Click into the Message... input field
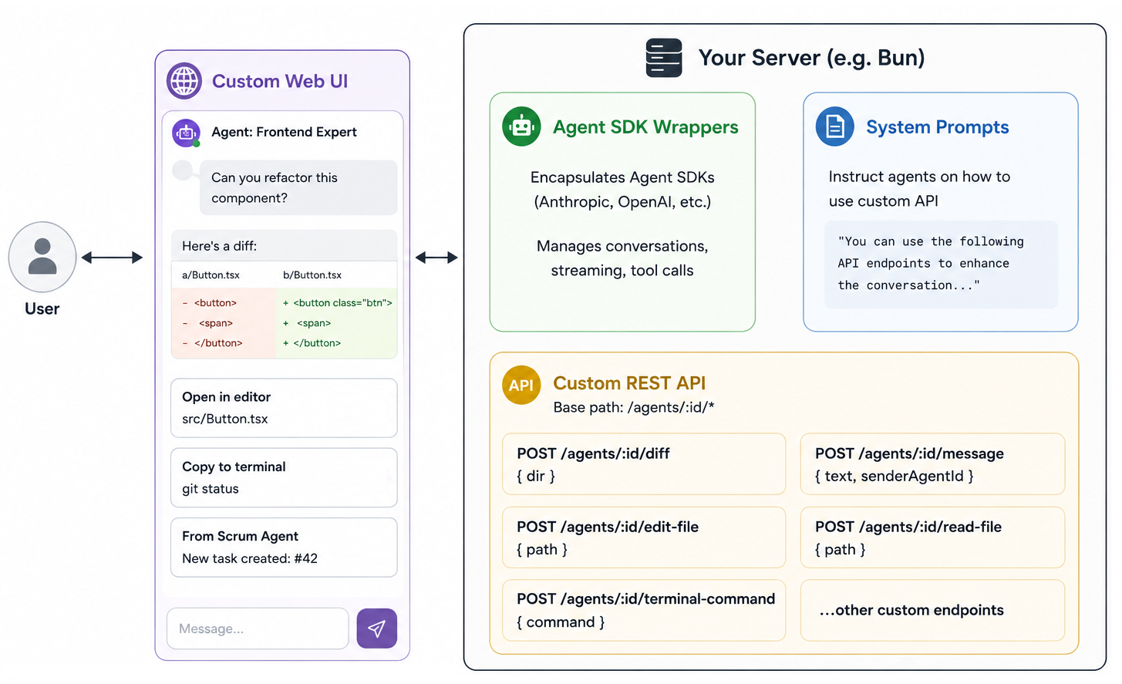The height and width of the screenshot is (684, 1122). (x=258, y=628)
